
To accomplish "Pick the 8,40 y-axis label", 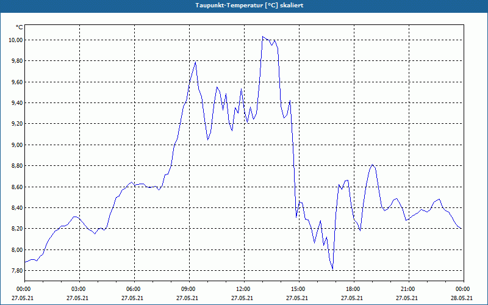I will pos(17,207).
